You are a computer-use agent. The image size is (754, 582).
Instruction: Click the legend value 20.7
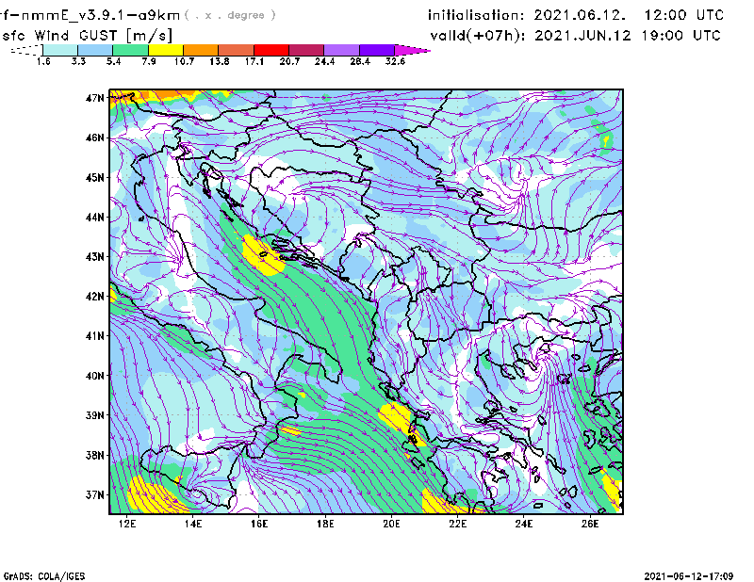tap(289, 61)
